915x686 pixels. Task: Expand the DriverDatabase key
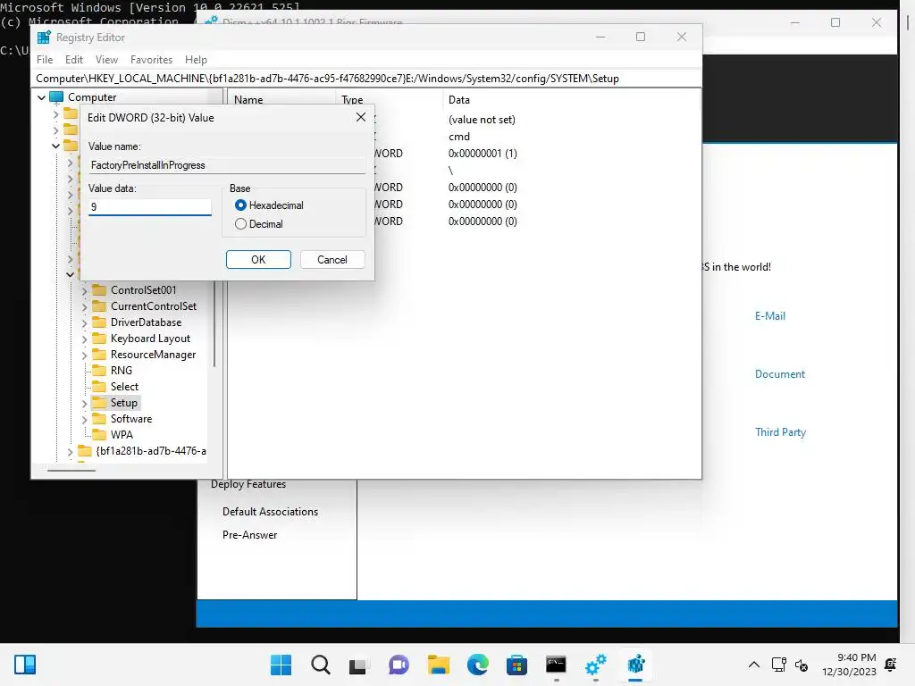[84, 322]
